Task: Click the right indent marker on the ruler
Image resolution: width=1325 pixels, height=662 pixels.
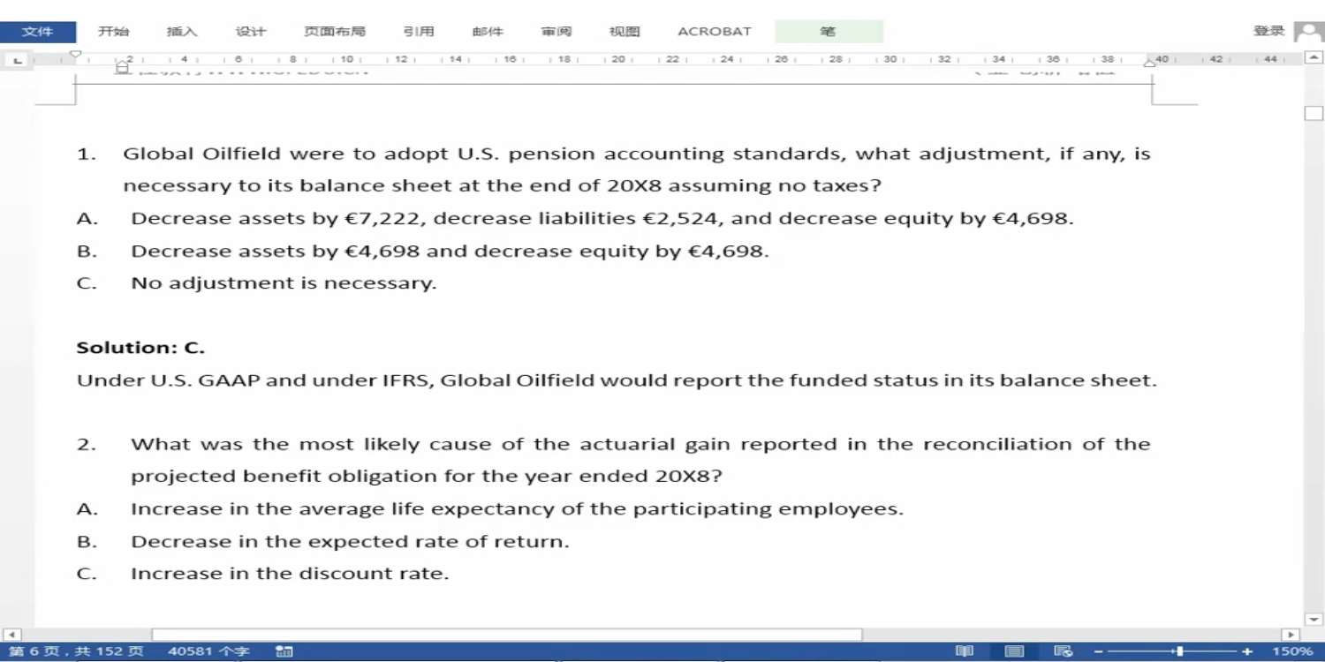Action: [1150, 62]
